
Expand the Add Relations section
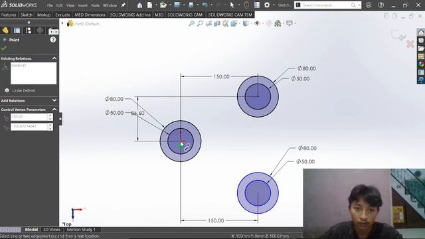coord(54,100)
